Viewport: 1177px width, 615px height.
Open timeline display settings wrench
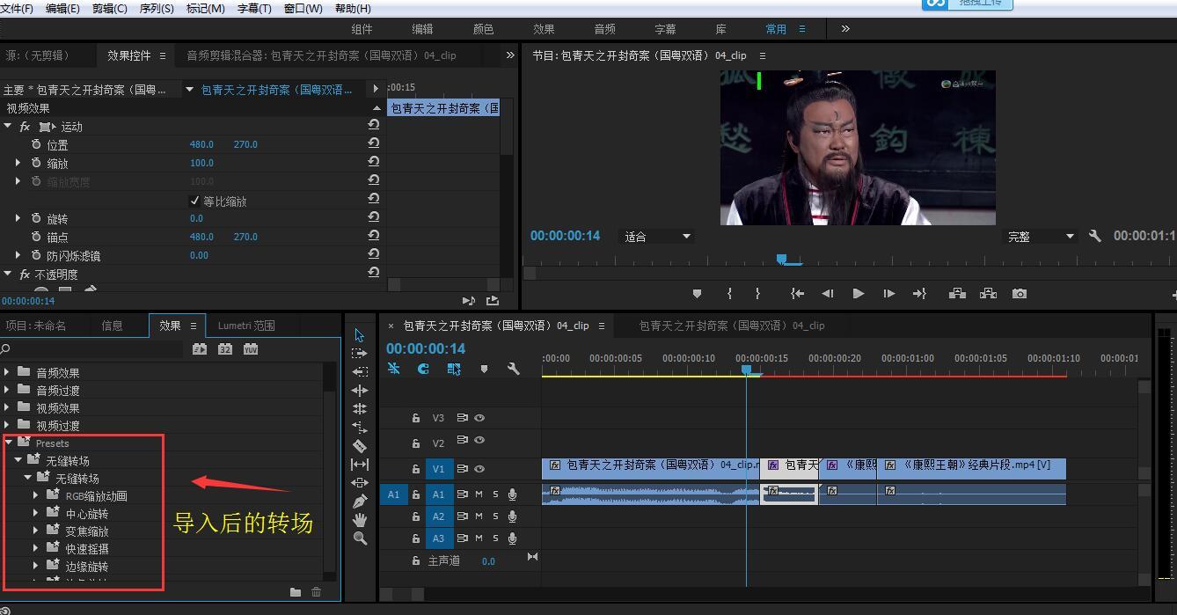click(x=514, y=369)
